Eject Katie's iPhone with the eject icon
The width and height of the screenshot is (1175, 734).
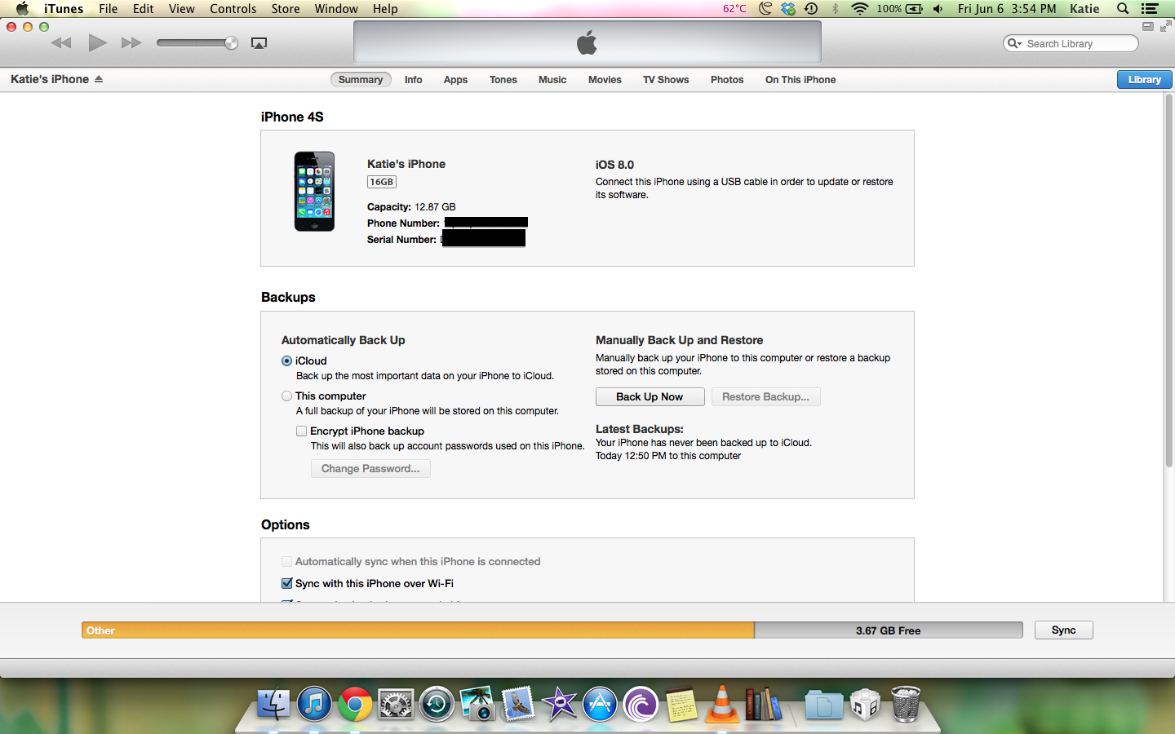99,79
